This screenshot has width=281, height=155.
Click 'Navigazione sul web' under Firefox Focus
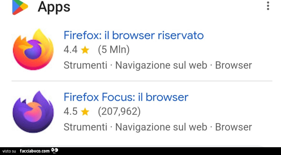click(x=161, y=127)
